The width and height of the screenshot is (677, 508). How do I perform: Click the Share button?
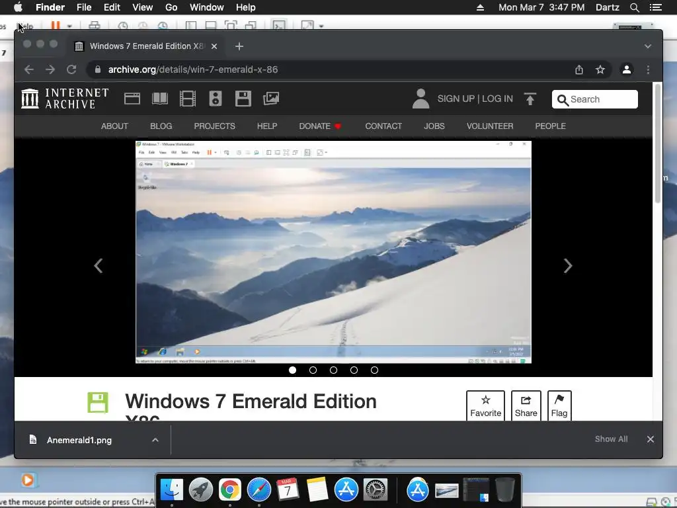[x=526, y=405]
